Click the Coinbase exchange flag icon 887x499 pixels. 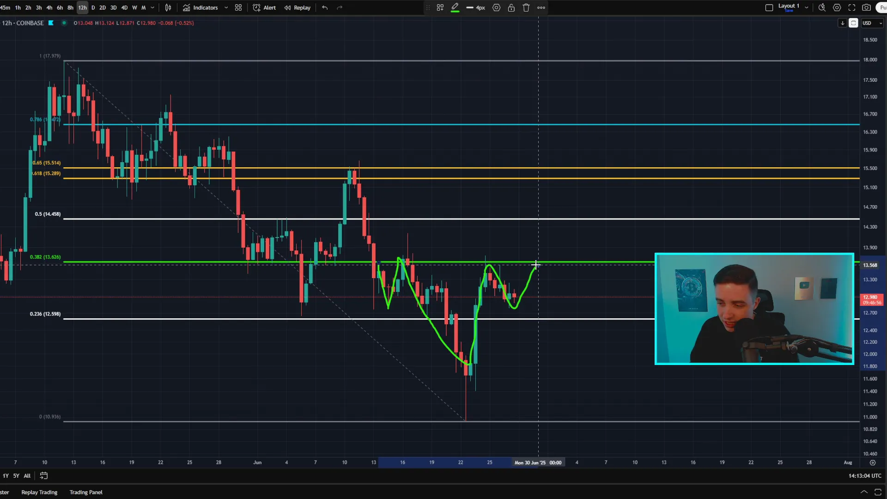click(x=51, y=23)
